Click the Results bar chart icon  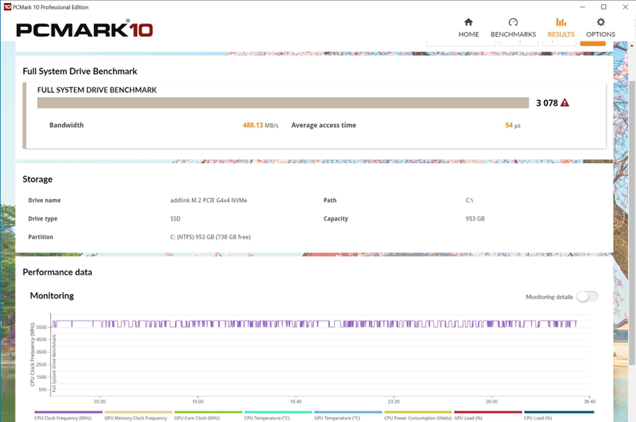pyautogui.click(x=561, y=23)
